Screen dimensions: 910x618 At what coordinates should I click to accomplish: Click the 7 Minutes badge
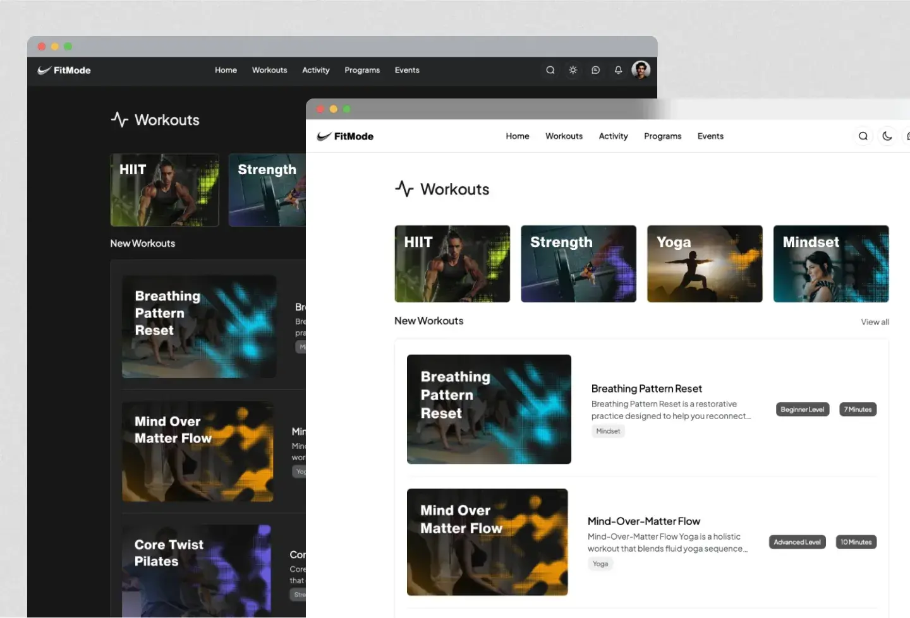[x=858, y=410]
